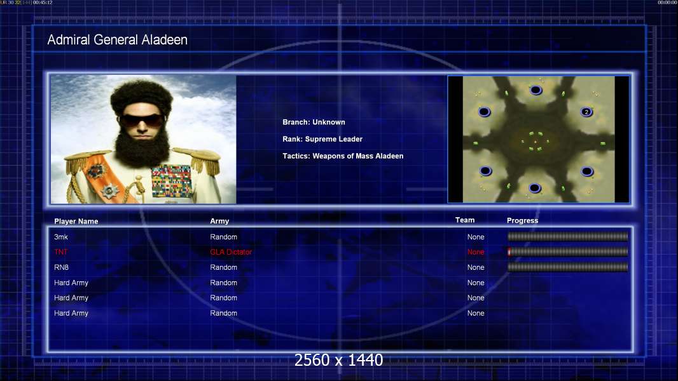Click the 00:45:12 timer at the top
The width and height of the screenshot is (678, 381).
point(43,3)
